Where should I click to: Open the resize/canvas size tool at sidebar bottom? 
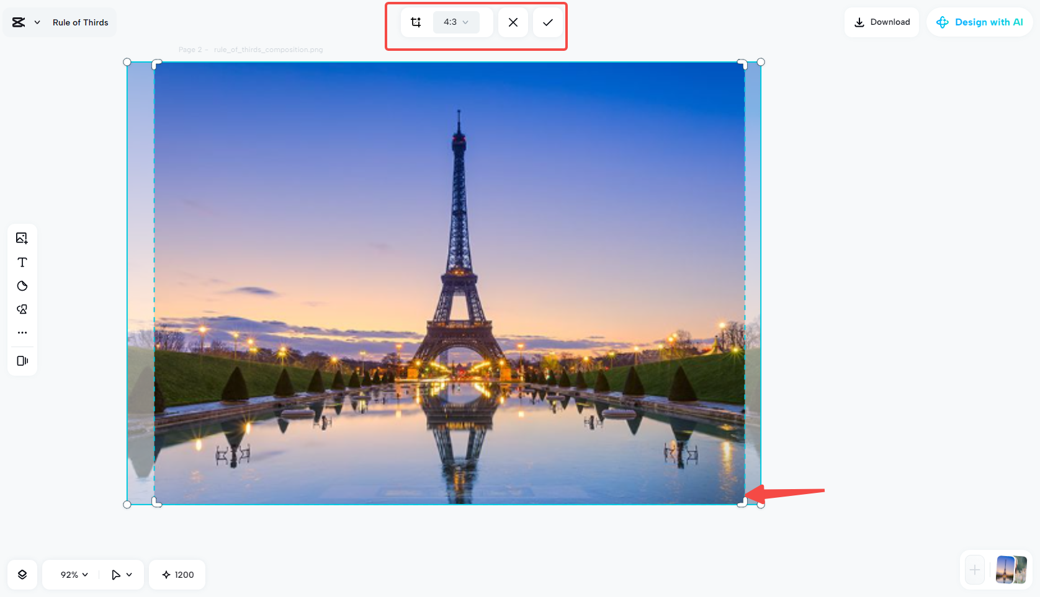coord(22,361)
